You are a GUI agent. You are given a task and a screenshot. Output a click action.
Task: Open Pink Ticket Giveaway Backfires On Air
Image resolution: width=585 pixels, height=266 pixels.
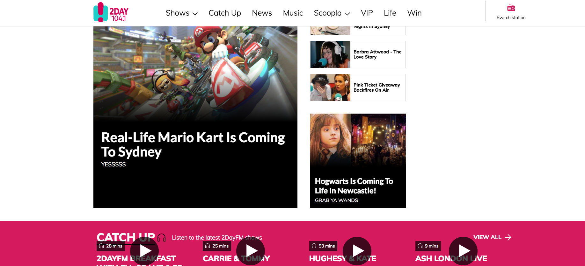(x=377, y=87)
